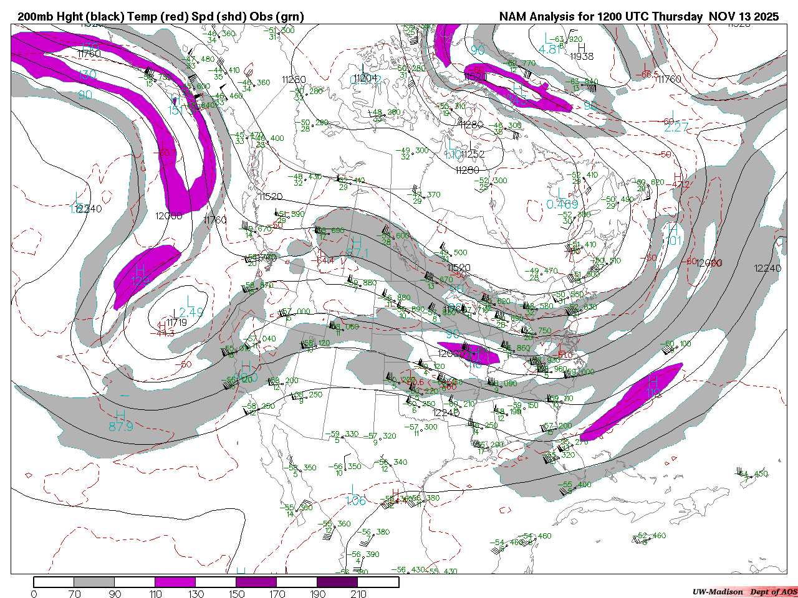
Task: Click the black contour label '12000'
Action: coord(169,216)
